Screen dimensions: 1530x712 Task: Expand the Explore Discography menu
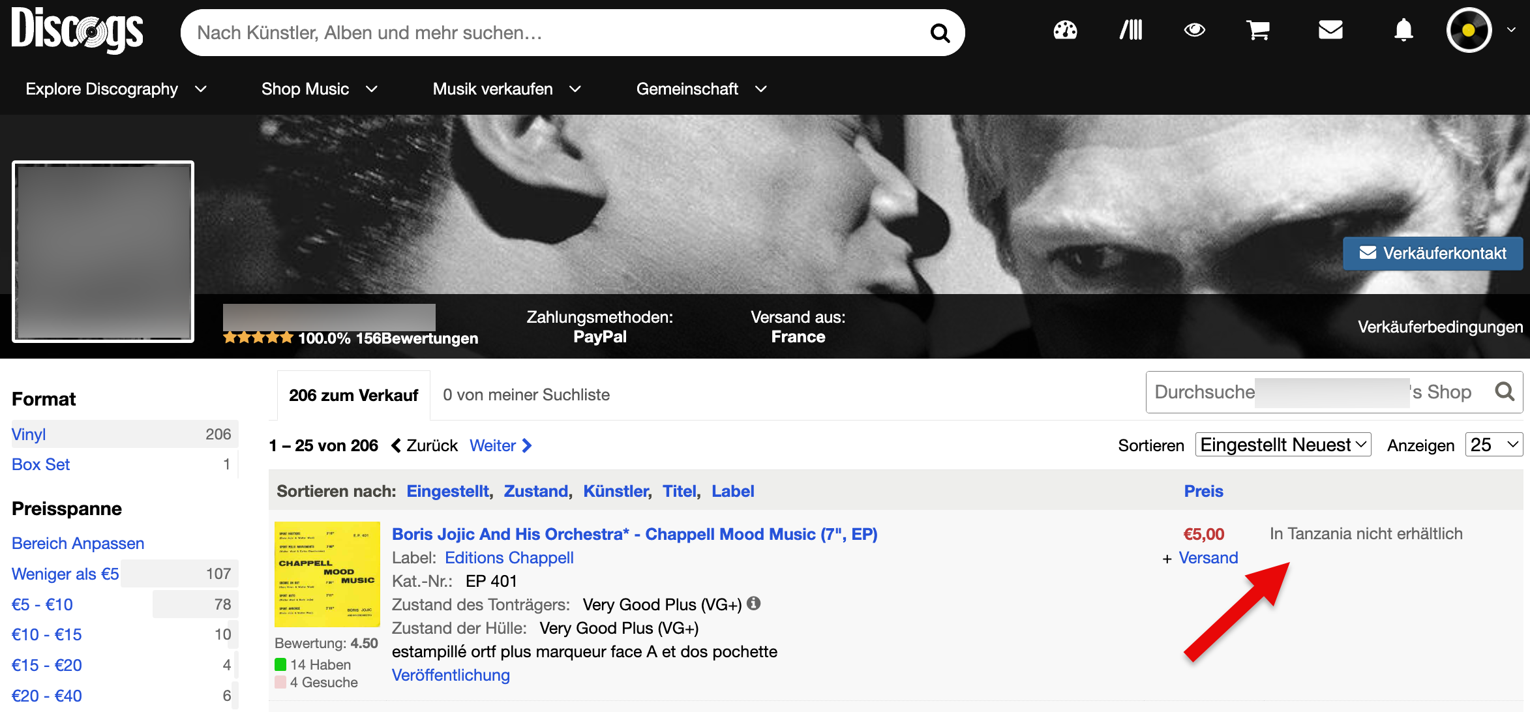[x=116, y=89]
